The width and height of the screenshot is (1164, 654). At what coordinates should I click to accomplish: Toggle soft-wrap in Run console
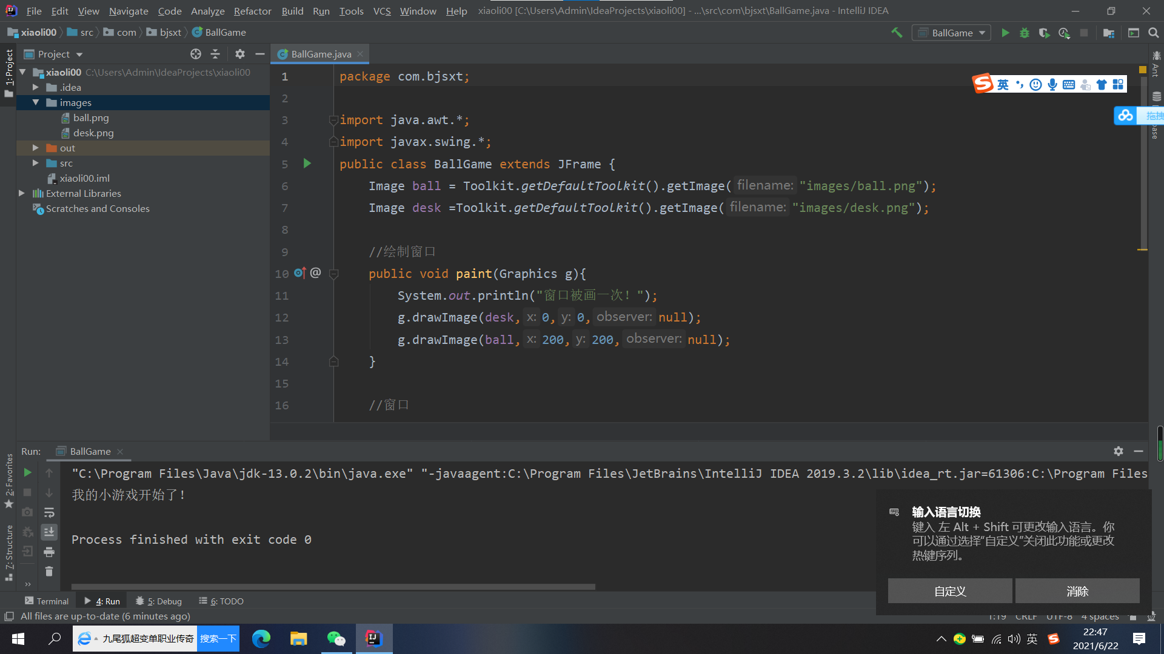point(49,512)
